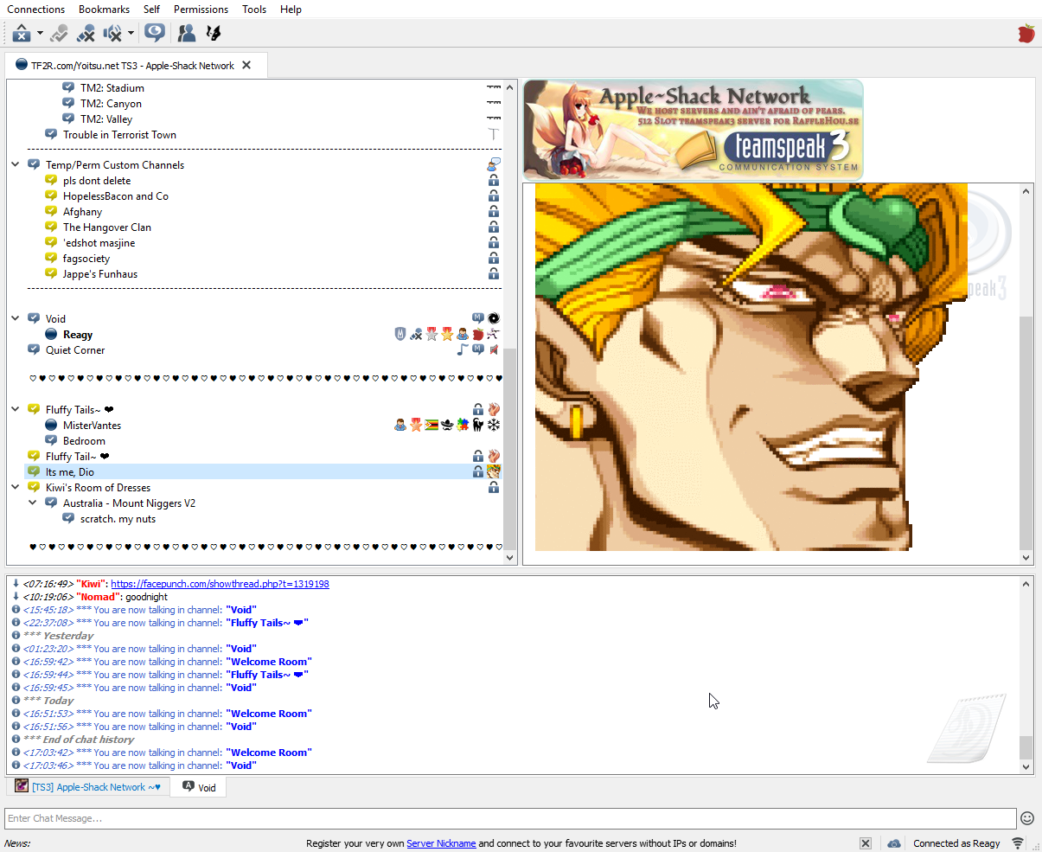1042x852 pixels.
Task: Open the facepunch.com thread link in chat
Action: click(x=220, y=584)
